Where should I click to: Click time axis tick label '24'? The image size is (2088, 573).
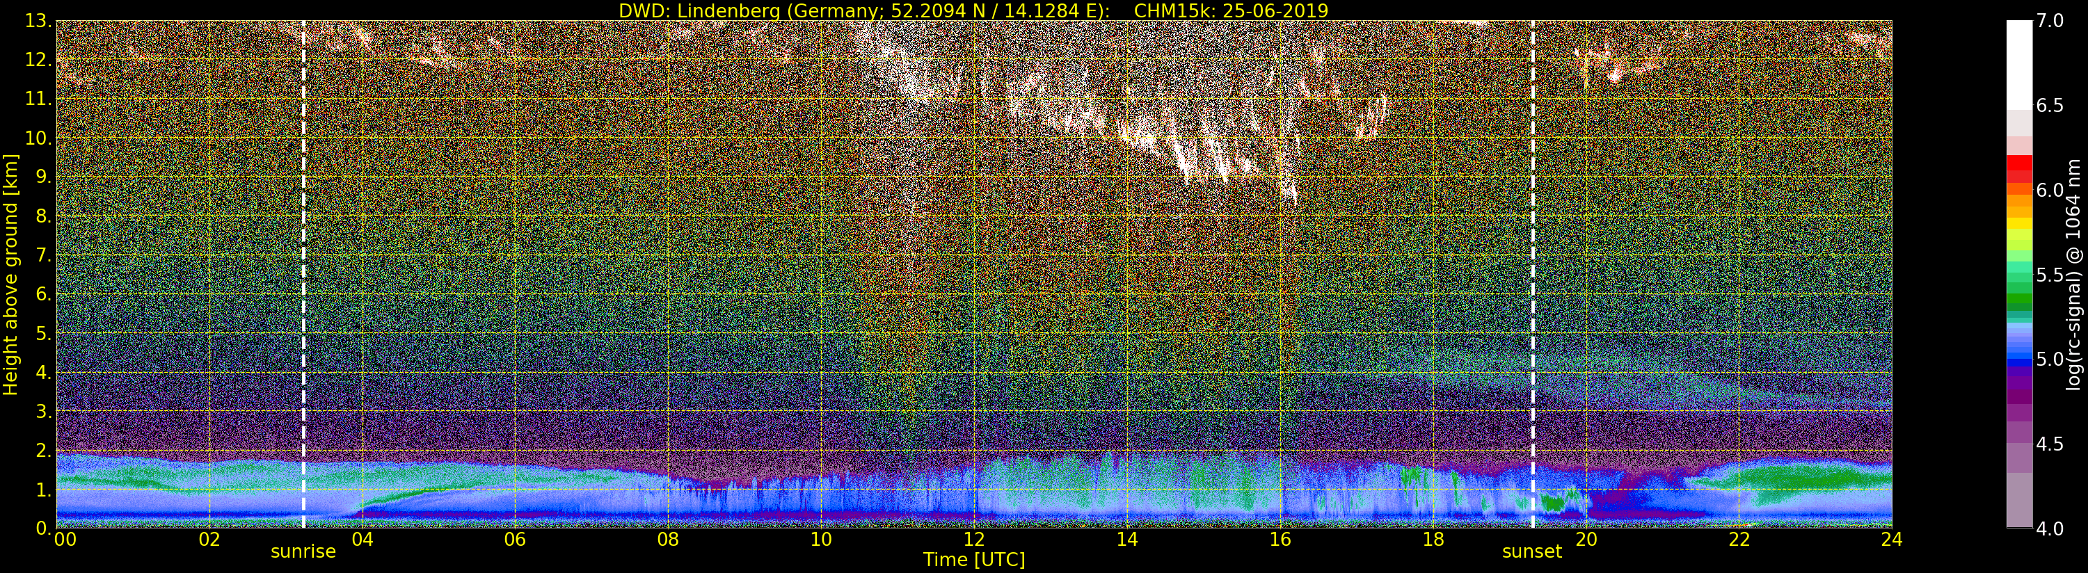(x=1891, y=540)
